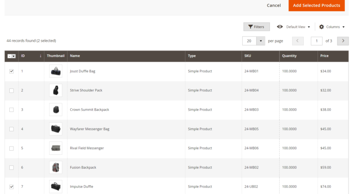Image resolution: width=355 pixels, height=194 pixels.
Task: Click the Thumbnail column header
Action: pos(55,56)
